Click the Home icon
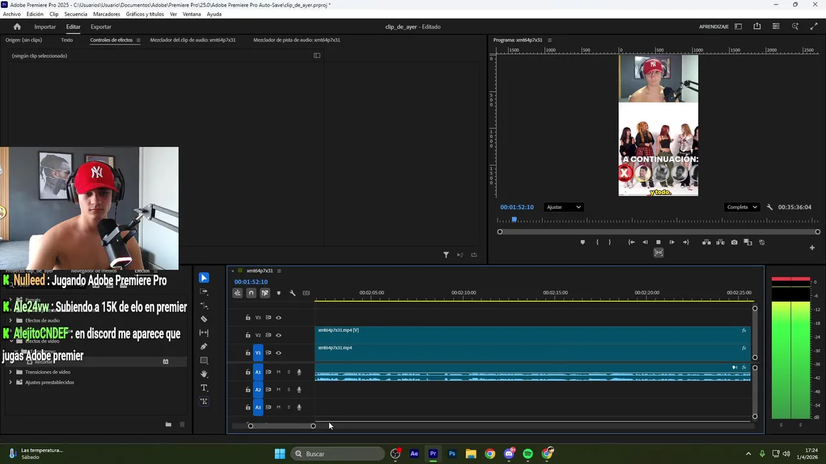This screenshot has height=464, width=826. (x=17, y=26)
